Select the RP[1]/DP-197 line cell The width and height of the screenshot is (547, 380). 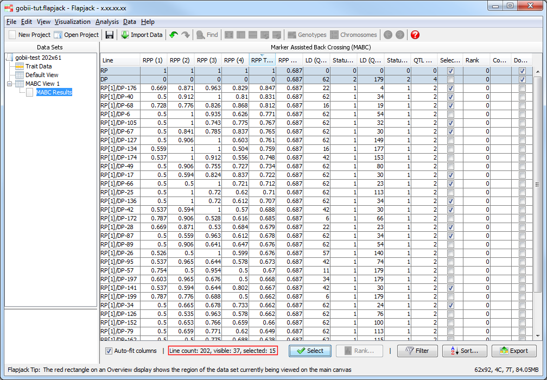point(120,279)
